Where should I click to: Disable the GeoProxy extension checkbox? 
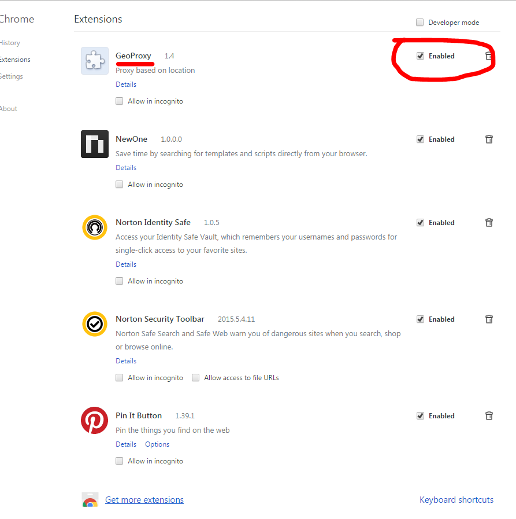[x=420, y=56]
